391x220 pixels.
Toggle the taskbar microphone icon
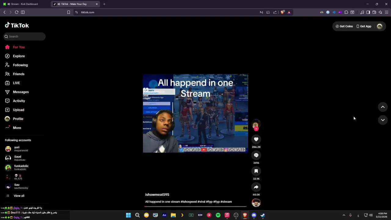(350, 215)
